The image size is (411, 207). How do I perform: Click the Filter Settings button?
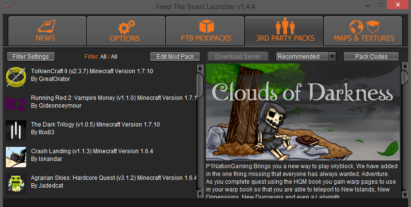tap(31, 57)
